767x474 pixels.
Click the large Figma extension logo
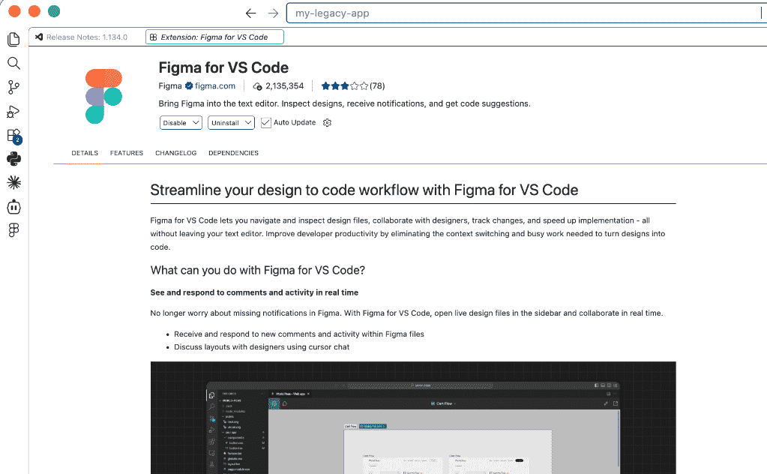click(x=103, y=96)
